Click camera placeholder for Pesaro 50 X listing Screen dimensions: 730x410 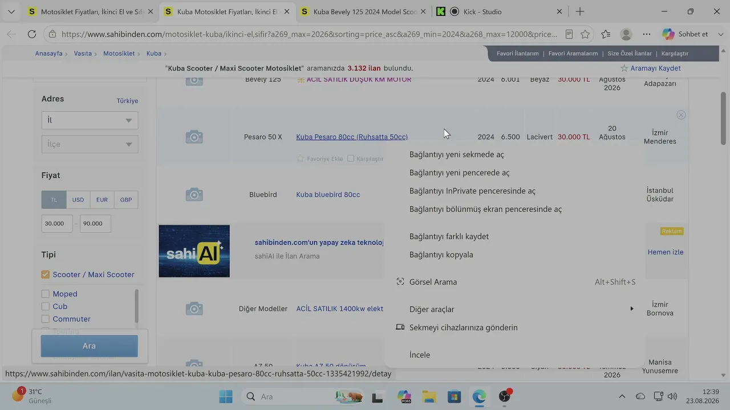(x=194, y=137)
